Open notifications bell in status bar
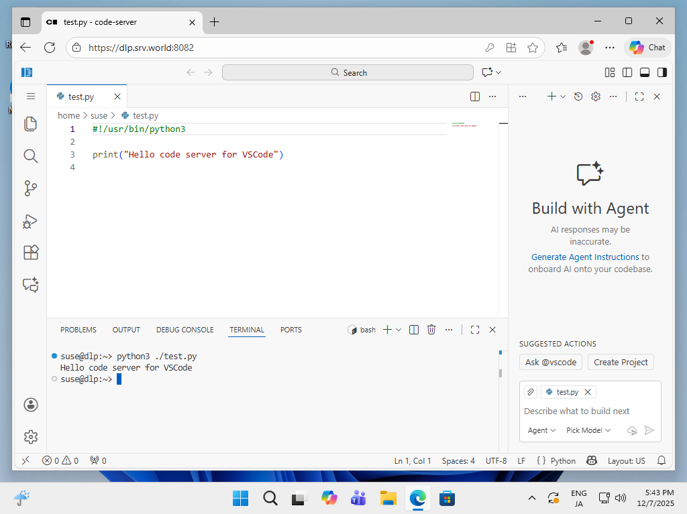This screenshot has height=514, width=687. coord(662,460)
